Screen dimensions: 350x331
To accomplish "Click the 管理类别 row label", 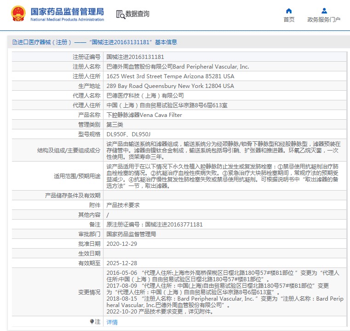I will tap(89, 124).
